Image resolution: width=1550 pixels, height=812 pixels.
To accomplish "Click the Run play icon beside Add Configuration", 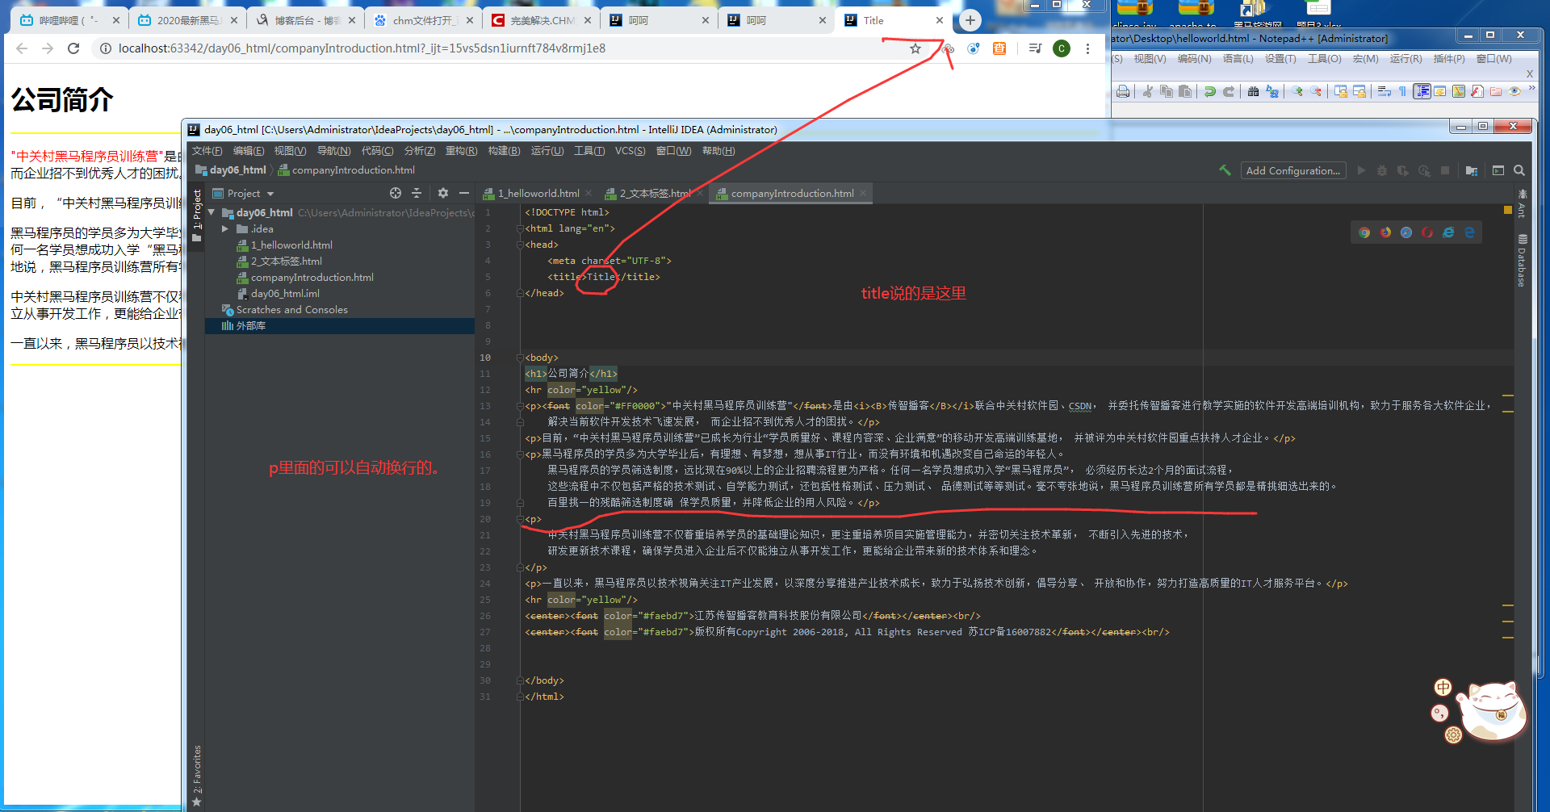I will click(1362, 170).
